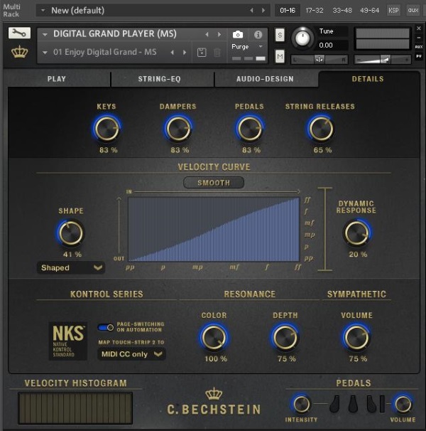The image size is (426, 431).
Task: Click the Tune knob in header
Action: tap(302, 38)
